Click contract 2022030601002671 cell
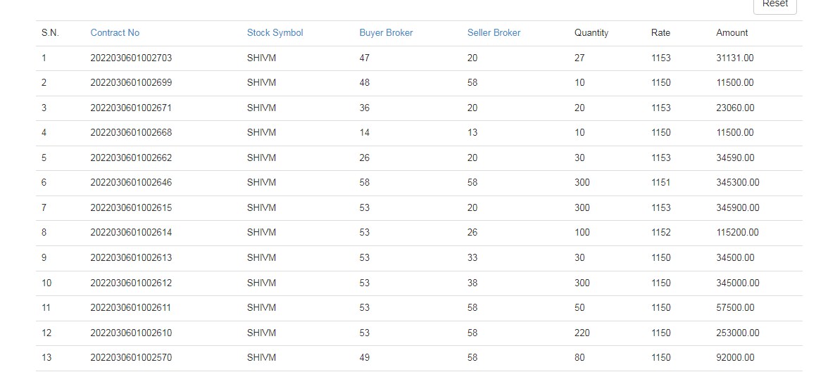The height and width of the screenshot is (372, 828). (x=131, y=108)
